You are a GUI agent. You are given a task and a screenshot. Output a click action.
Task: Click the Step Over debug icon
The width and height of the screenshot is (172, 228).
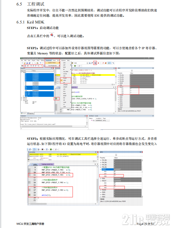click(x=33, y=66)
